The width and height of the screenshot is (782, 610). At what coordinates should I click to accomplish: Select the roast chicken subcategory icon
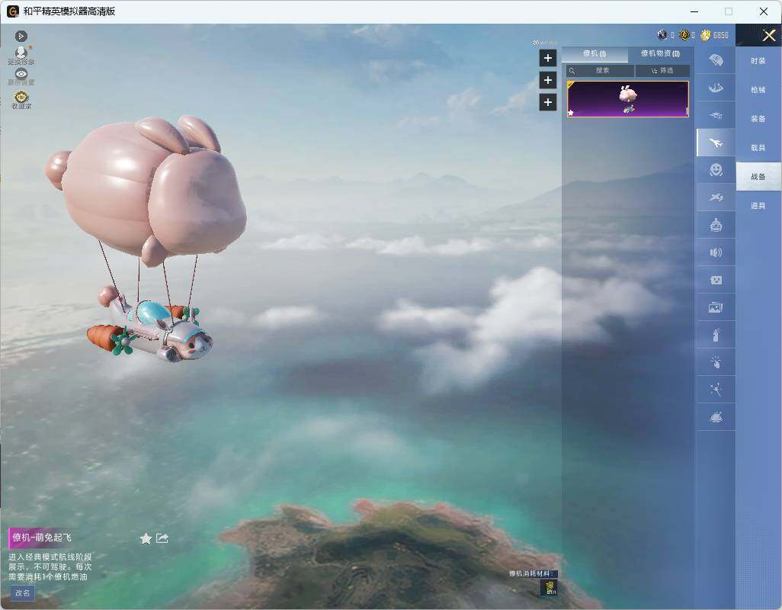(716, 417)
